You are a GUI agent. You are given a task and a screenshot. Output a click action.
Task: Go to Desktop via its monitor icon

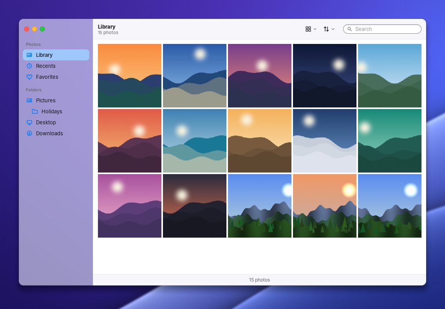(29, 122)
